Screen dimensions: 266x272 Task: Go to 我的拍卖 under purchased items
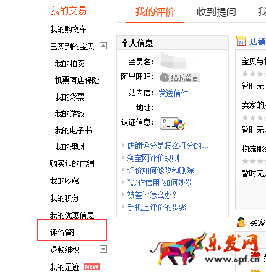point(70,64)
